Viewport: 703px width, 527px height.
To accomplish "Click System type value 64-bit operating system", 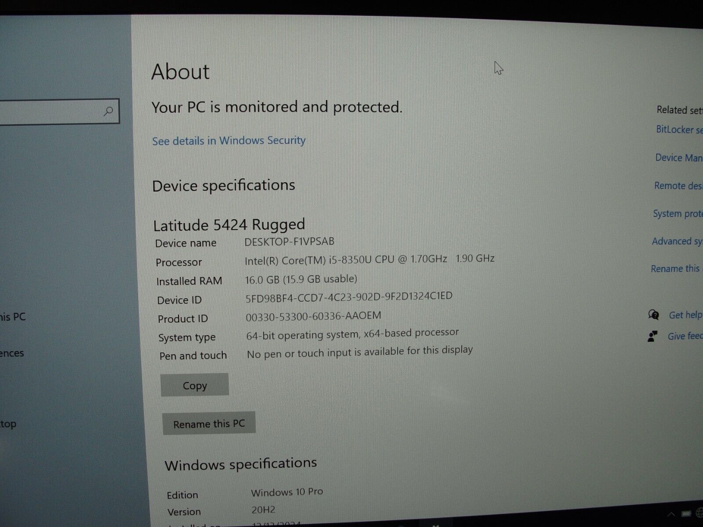I will point(352,334).
